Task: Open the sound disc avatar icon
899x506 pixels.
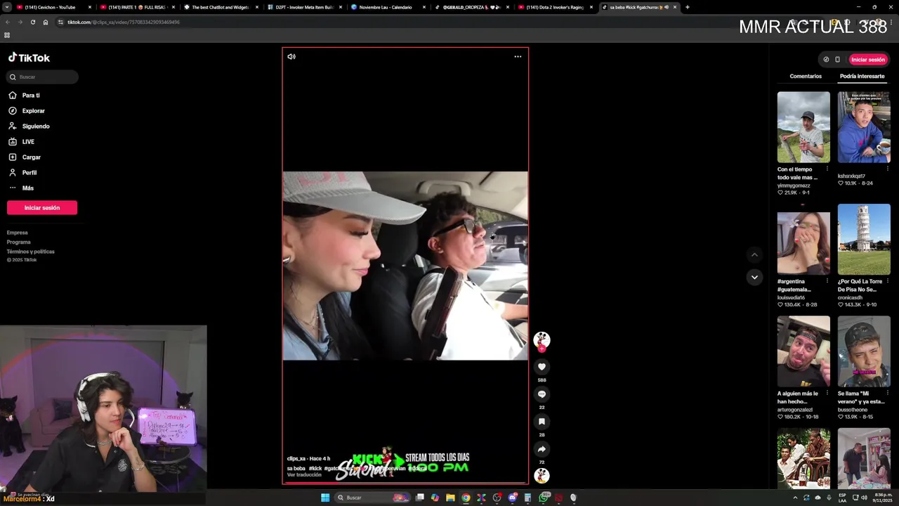Action: click(542, 476)
